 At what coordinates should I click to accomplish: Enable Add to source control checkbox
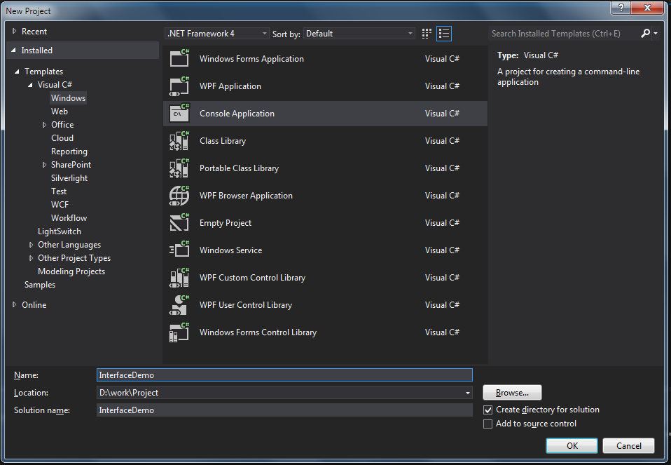[x=488, y=424]
